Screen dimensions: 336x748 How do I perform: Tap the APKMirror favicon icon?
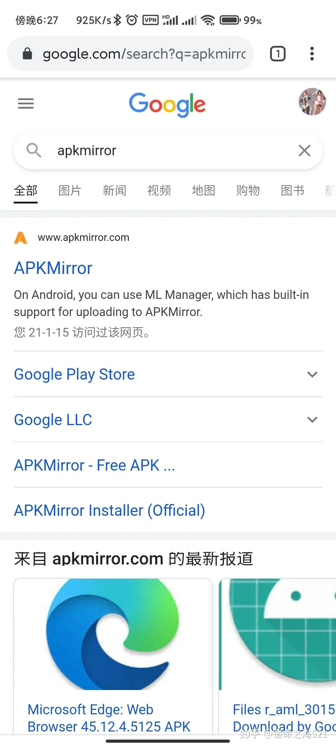pos(21,238)
